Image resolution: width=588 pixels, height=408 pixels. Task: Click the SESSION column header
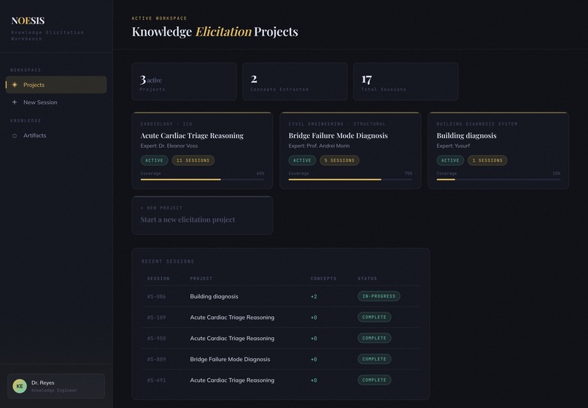click(158, 279)
